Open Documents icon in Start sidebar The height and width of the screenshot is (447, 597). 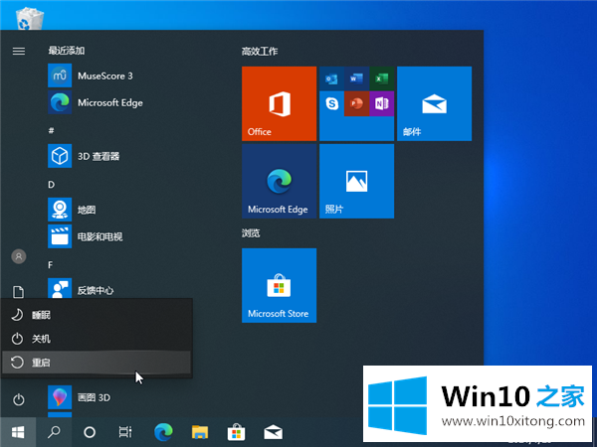tap(18, 292)
